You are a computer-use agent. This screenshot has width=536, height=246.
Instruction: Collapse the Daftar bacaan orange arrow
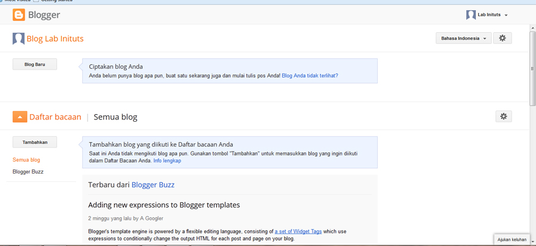(20, 117)
